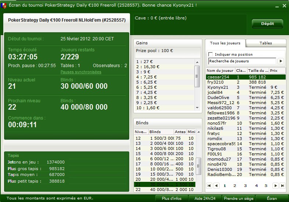
Task: Go to next page of players
Action: [x=275, y=186]
